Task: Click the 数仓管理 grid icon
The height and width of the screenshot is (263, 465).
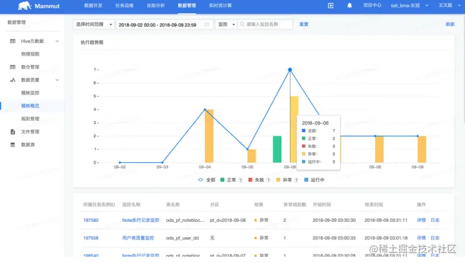Action: tap(12, 67)
